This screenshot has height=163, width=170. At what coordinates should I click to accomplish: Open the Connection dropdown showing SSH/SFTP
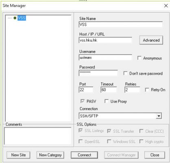click(x=120, y=116)
